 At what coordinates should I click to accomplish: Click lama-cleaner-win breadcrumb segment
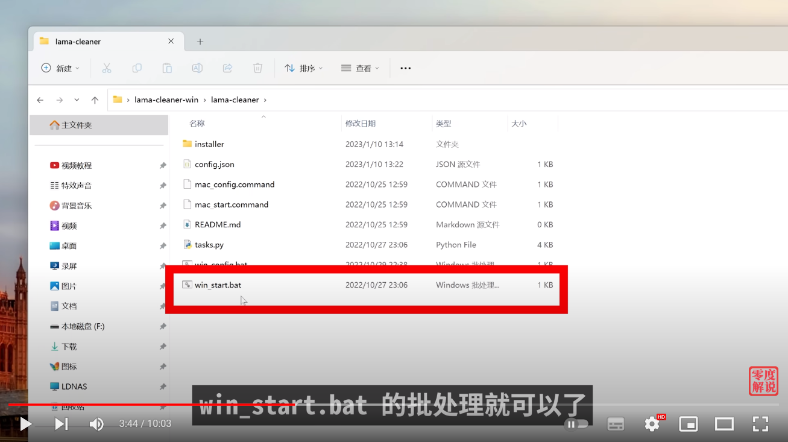(166, 100)
